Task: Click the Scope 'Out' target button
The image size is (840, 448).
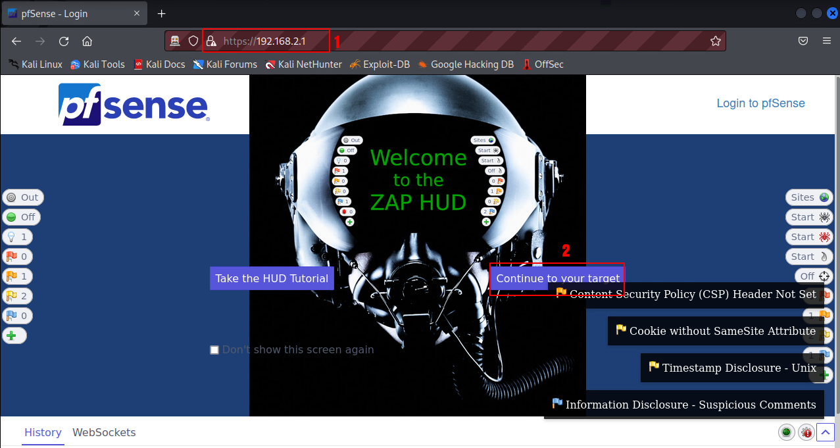Action: (x=22, y=197)
